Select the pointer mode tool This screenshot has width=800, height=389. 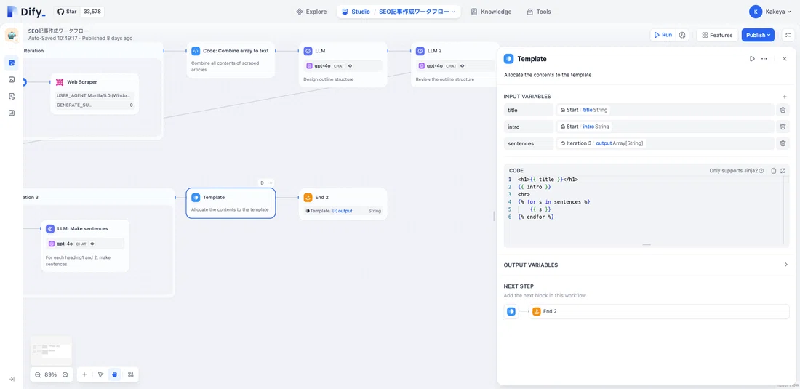point(100,374)
